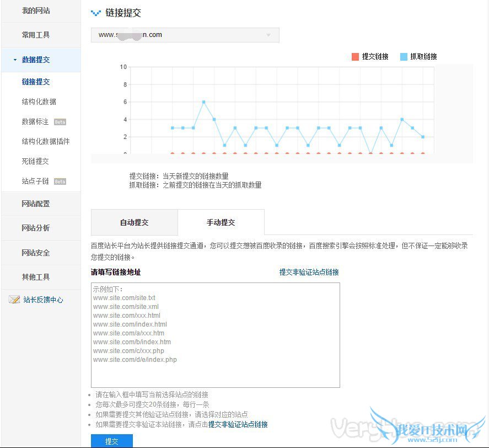
Task: Click the 站长反馈中心 envelope icon
Action: [14, 300]
